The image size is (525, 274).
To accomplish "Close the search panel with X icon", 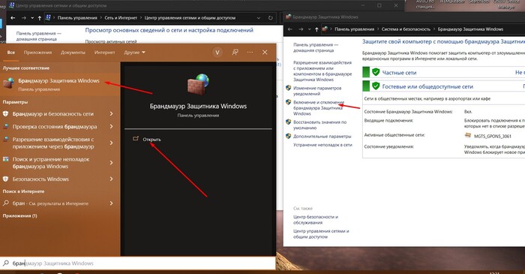I will click(265, 53).
